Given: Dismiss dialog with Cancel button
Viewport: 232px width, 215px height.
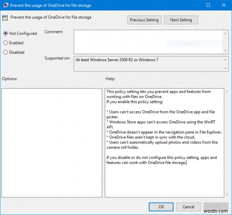Looking at the screenshot, I should tap(188, 207).
